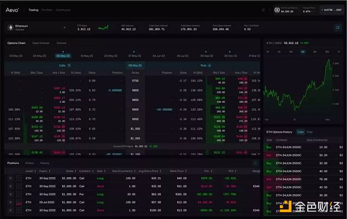Close the first ETH position row
This screenshot has width=347, height=219.
point(10,178)
